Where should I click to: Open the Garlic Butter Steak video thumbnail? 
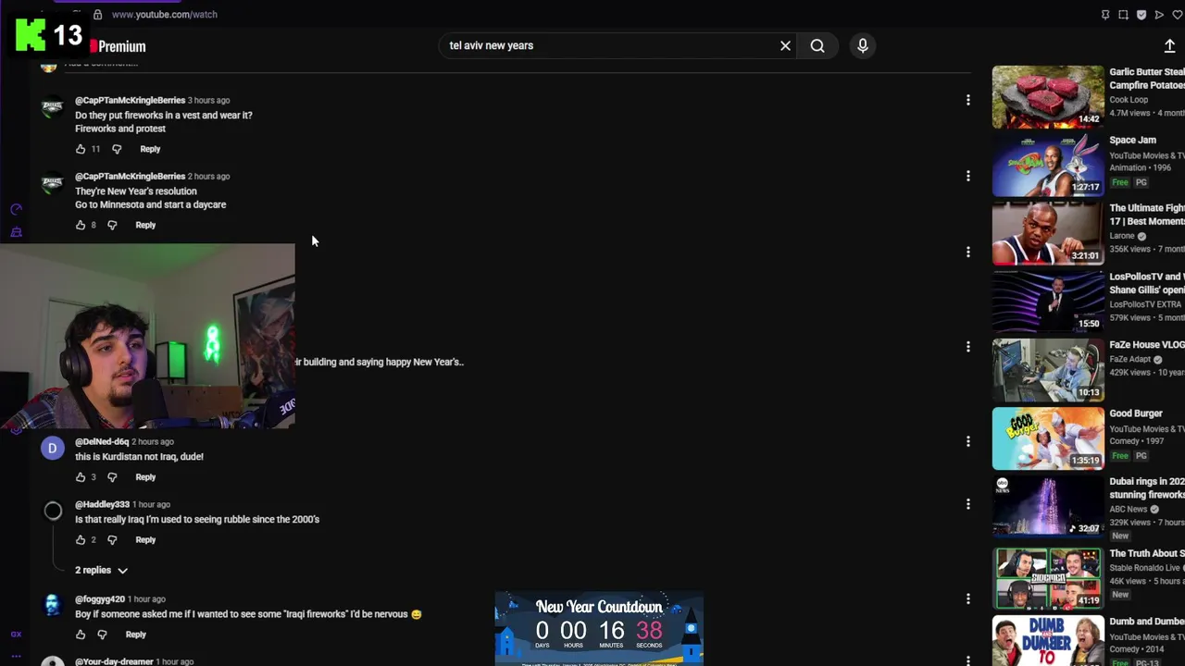click(x=1048, y=96)
